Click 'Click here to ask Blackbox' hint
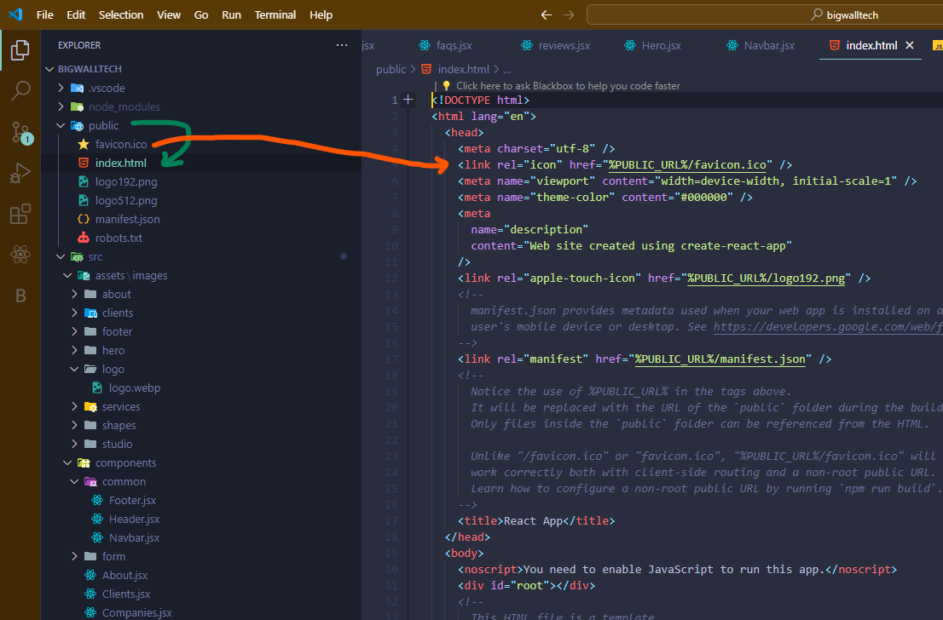This screenshot has width=943, height=620. 567,85
